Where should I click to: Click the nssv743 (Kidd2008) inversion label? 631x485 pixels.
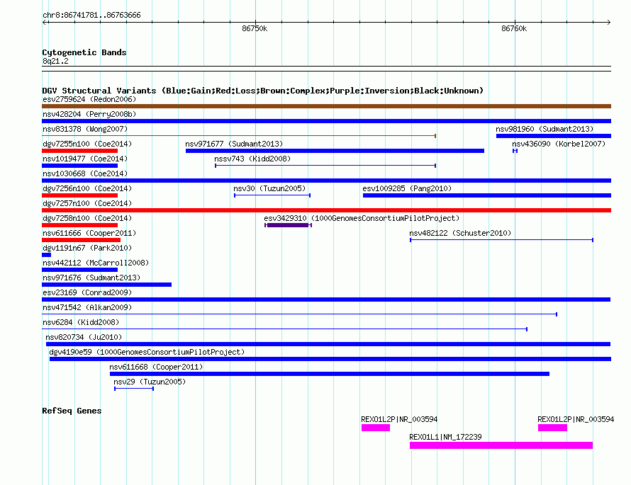click(x=252, y=159)
